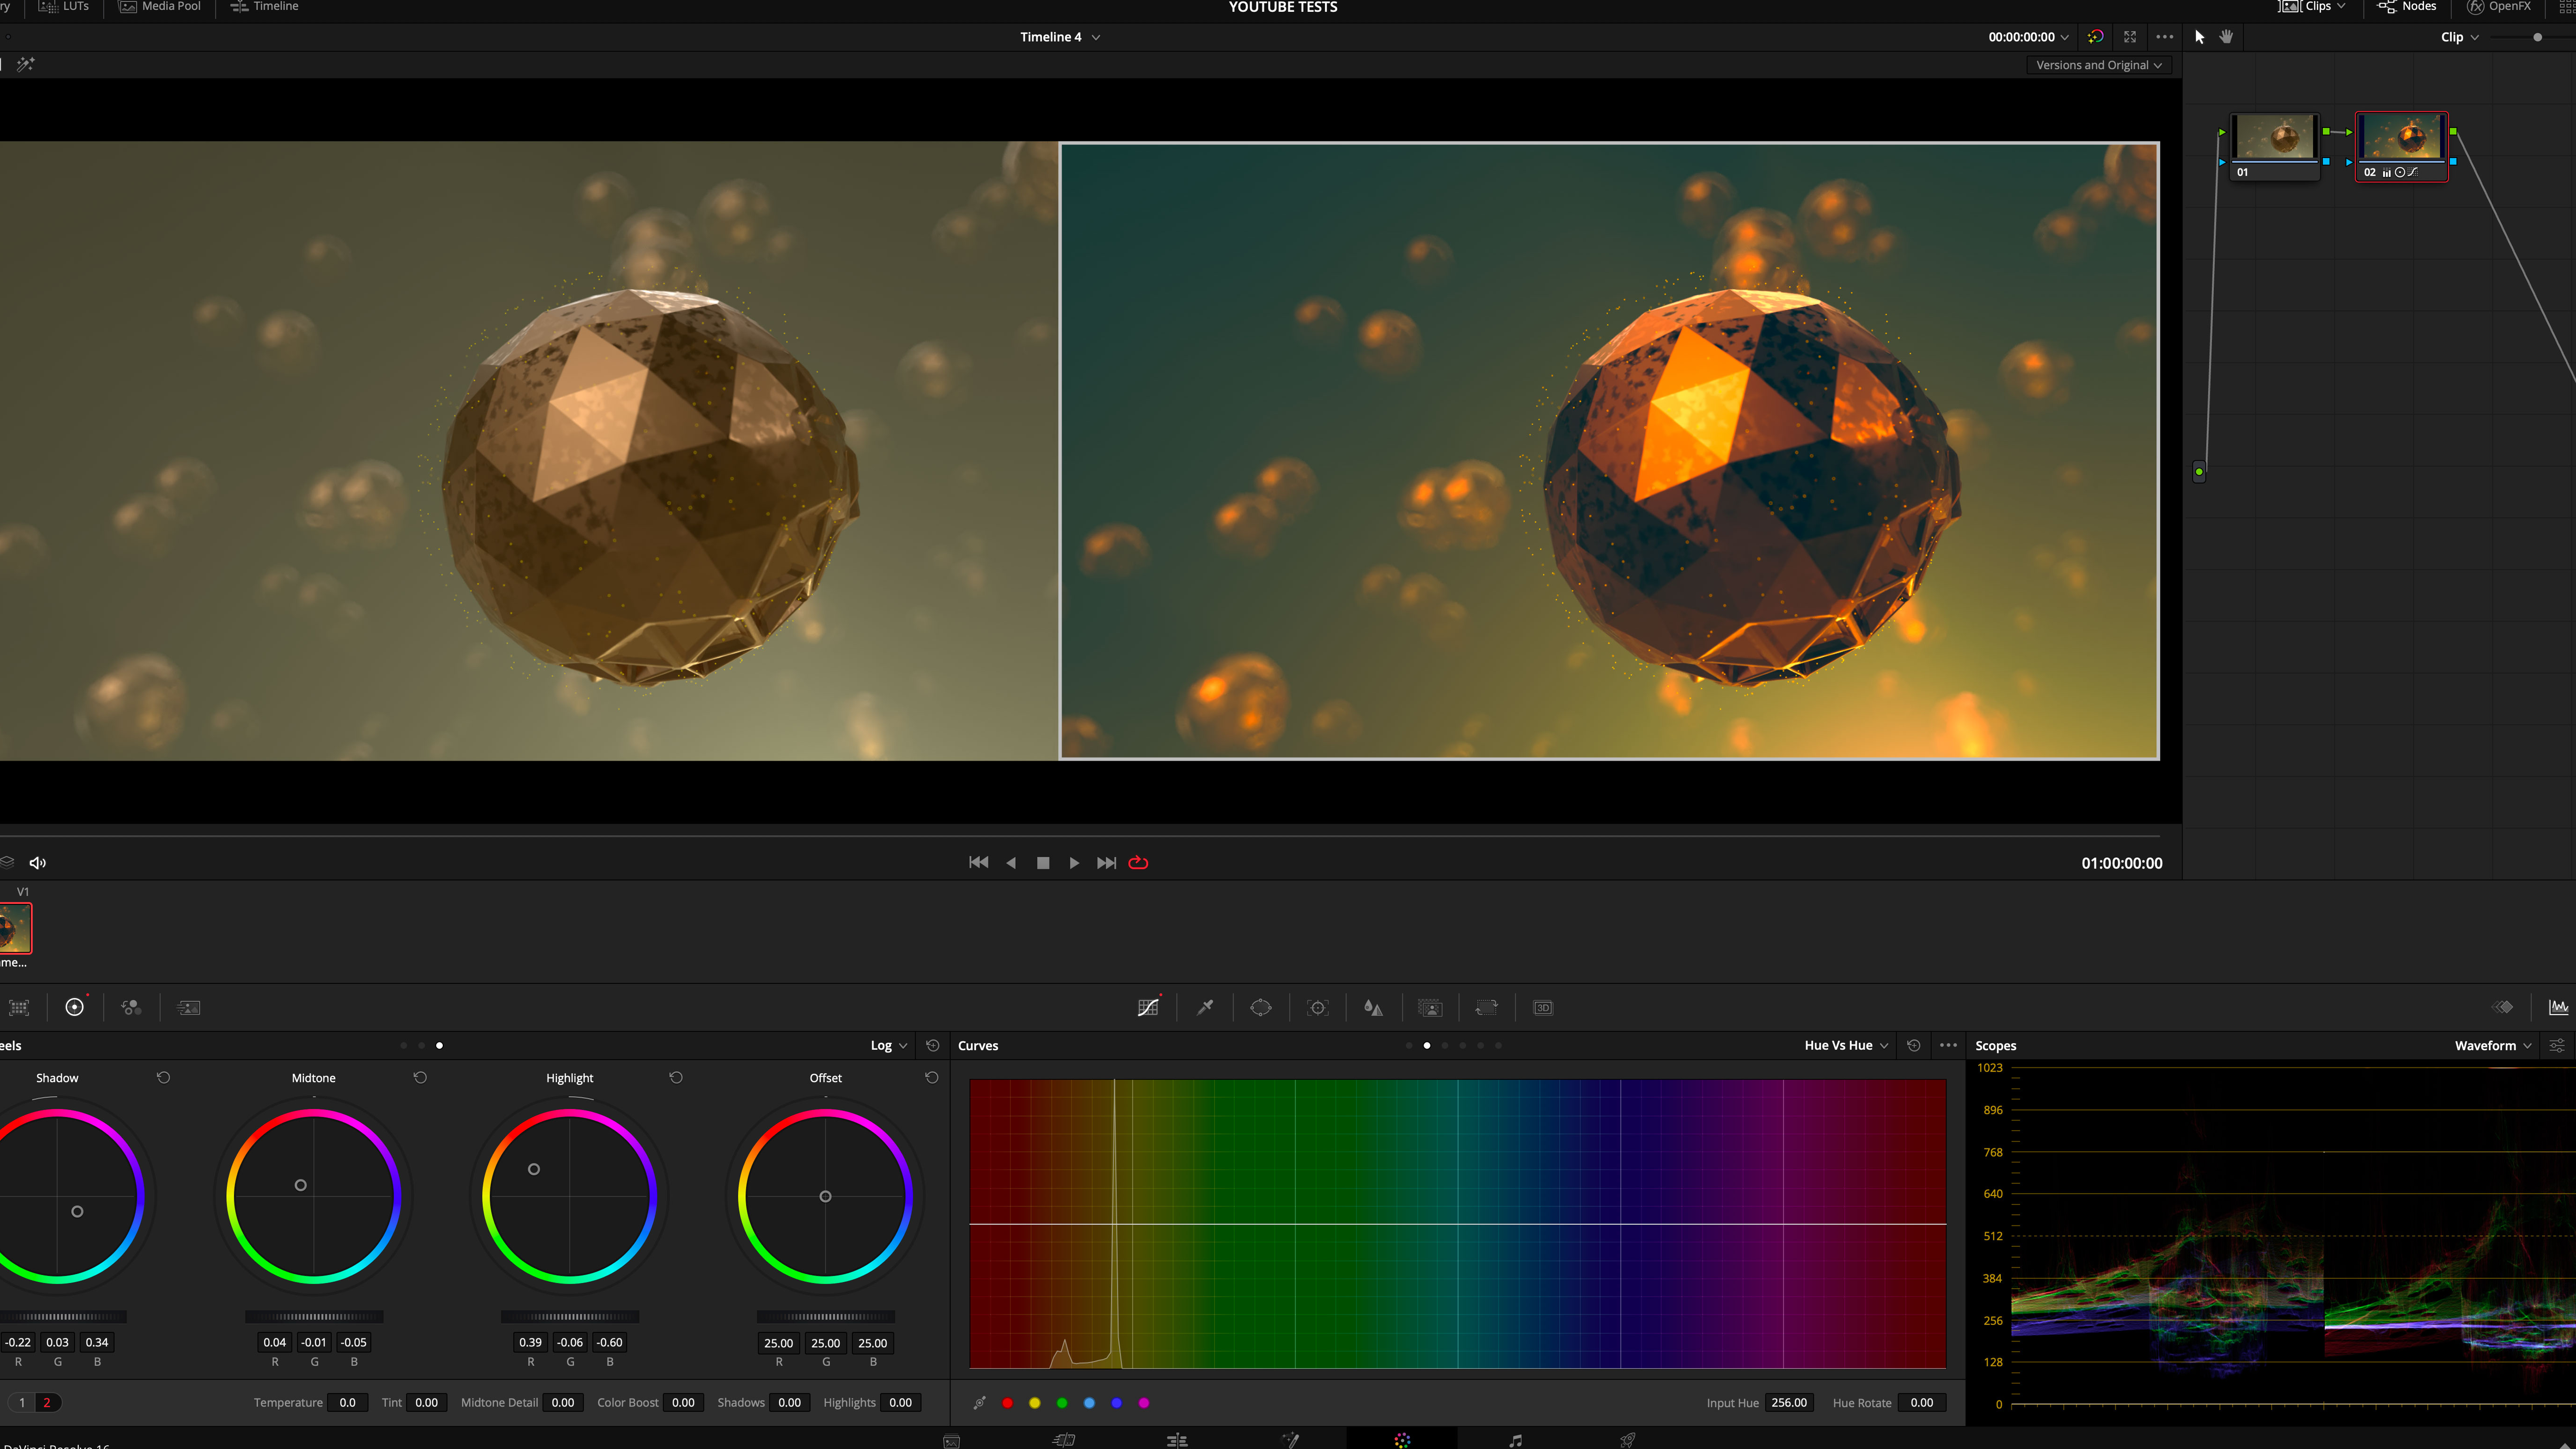Reset the Shadow color wheel
This screenshot has width=2576, height=1449.
(x=163, y=1077)
